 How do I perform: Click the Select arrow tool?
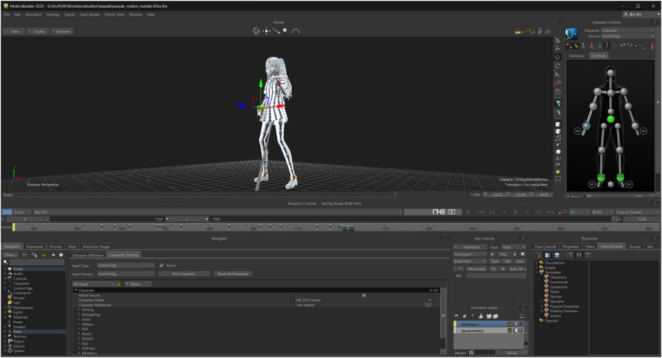tap(558, 40)
